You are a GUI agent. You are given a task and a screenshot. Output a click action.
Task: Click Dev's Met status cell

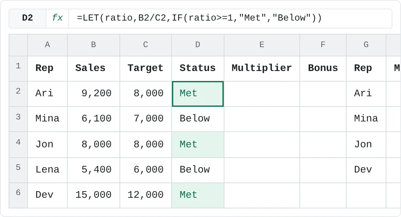198,195
